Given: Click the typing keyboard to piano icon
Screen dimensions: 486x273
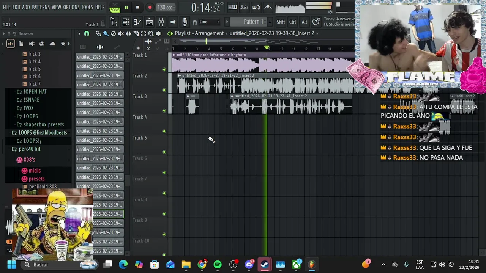Looking at the screenshot, I should pos(233,7).
